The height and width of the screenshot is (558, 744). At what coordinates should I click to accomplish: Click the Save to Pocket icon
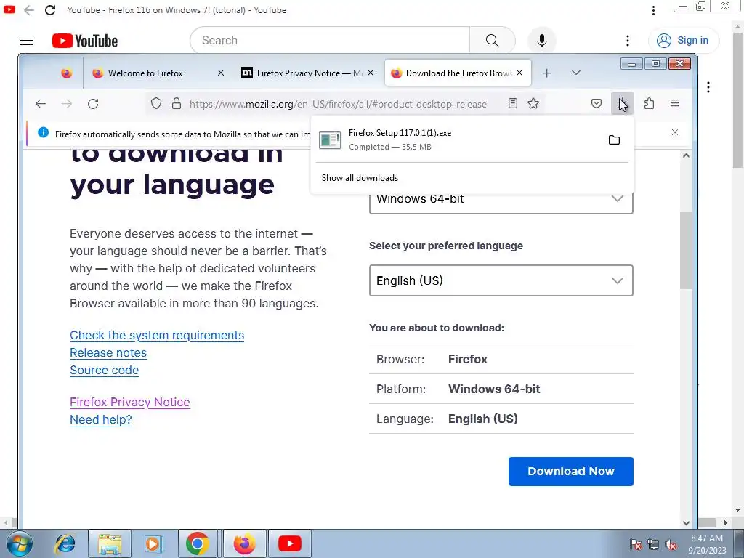(597, 103)
